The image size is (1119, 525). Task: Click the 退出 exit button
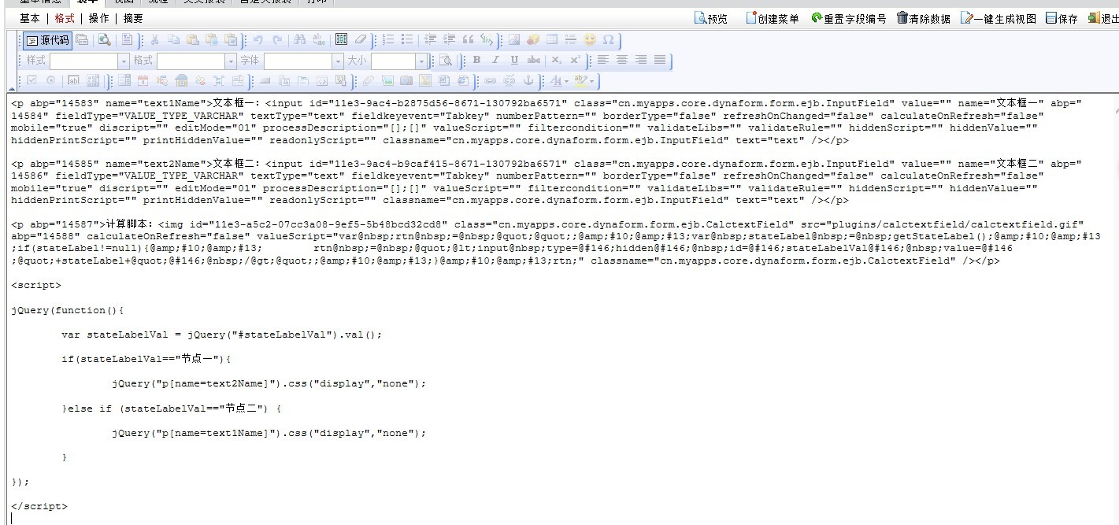point(1103,18)
